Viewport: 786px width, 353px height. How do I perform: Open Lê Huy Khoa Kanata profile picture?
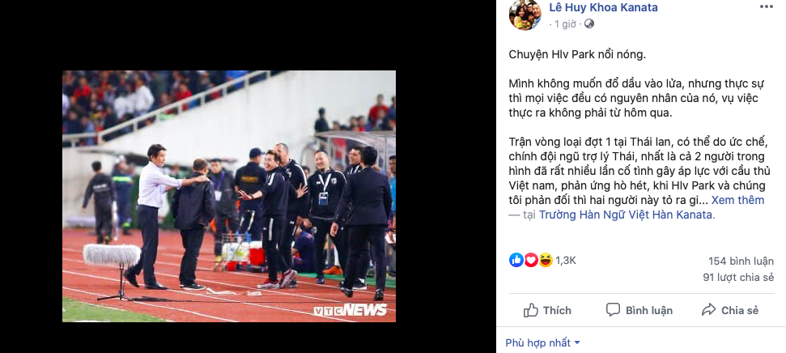[x=525, y=15]
